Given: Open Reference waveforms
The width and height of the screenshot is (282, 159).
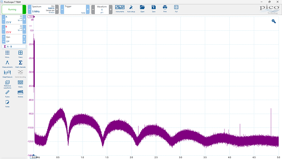Looking at the screenshot, I should tap(7, 84).
